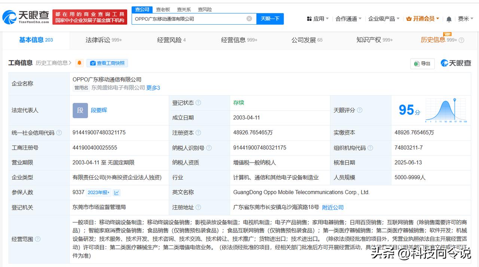Open the trend chart icon next to 2023年报
The width and height of the screenshot is (479, 267).
(116, 193)
